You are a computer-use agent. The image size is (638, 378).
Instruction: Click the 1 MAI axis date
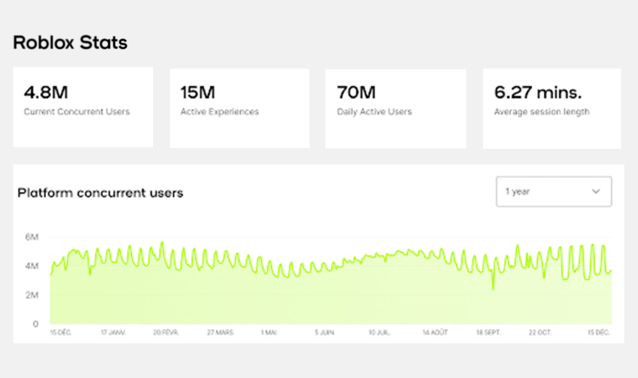click(269, 333)
